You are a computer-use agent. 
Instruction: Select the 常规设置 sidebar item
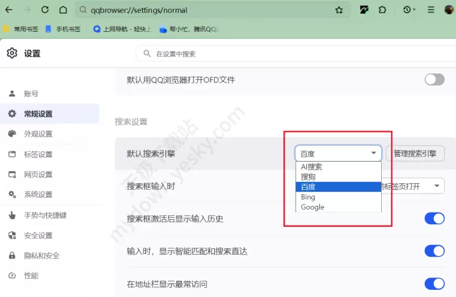50,114
